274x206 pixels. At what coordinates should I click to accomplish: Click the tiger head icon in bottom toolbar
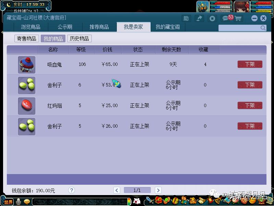coord(193,200)
